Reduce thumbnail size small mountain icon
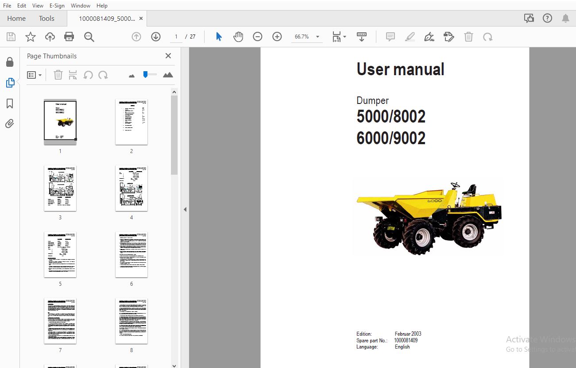 (x=131, y=76)
